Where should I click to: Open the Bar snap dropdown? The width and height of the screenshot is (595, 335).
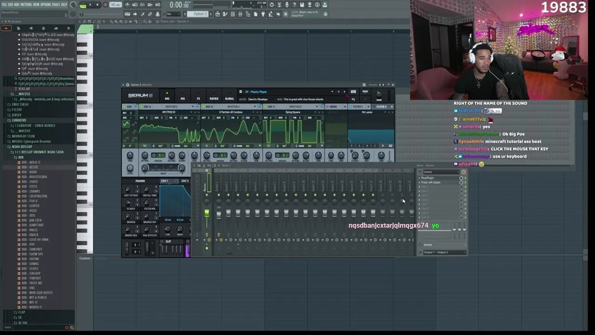[x=173, y=14]
